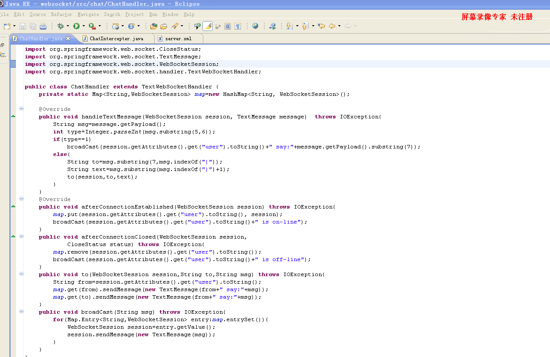The height and width of the screenshot is (357, 550).
Task: Open the New file dropdown arrow
Action: [14, 26]
